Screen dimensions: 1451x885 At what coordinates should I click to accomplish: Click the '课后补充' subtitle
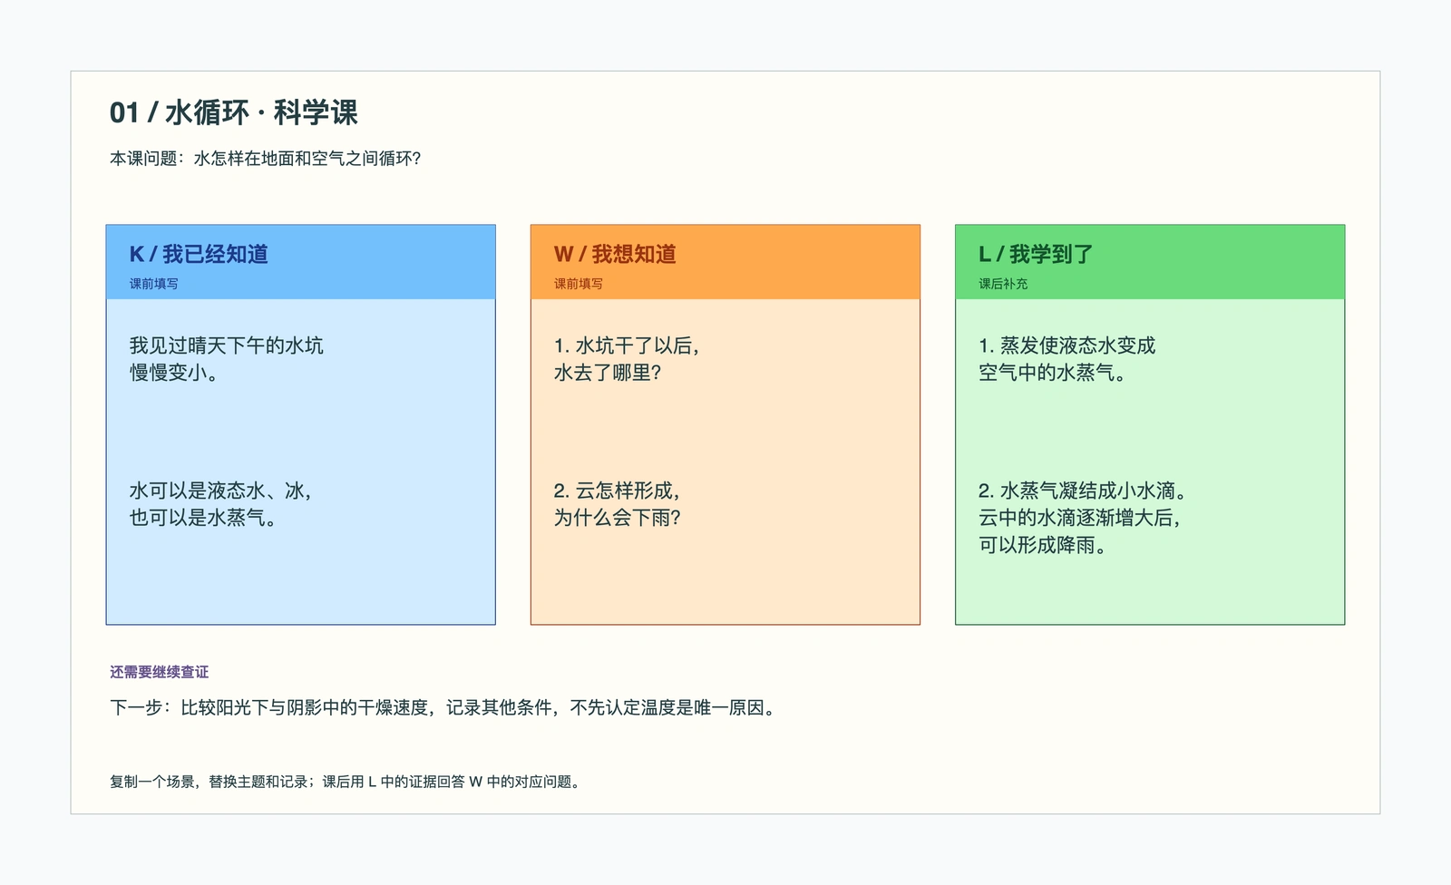(1003, 284)
